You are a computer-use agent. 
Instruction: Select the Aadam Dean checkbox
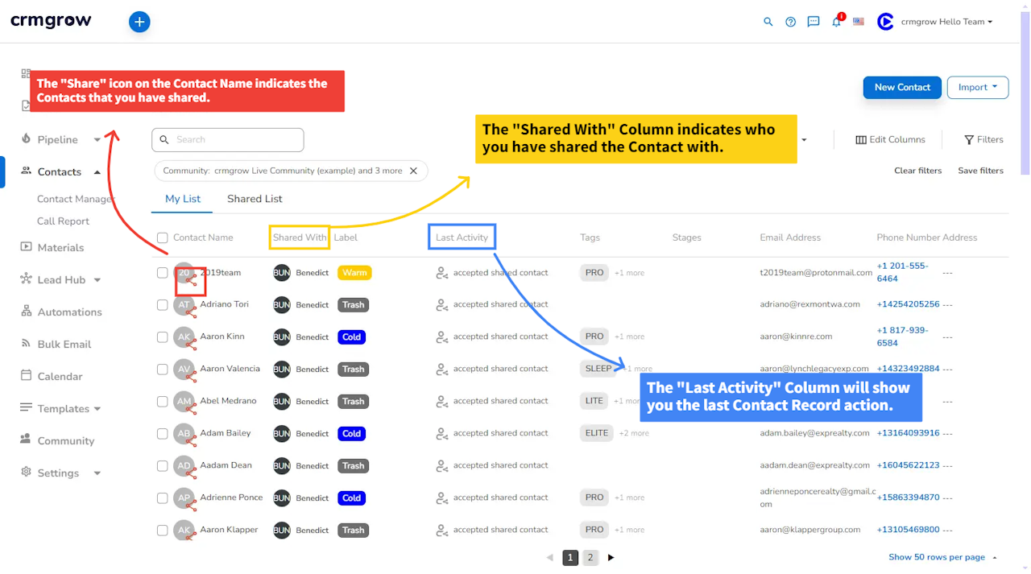[163, 466]
